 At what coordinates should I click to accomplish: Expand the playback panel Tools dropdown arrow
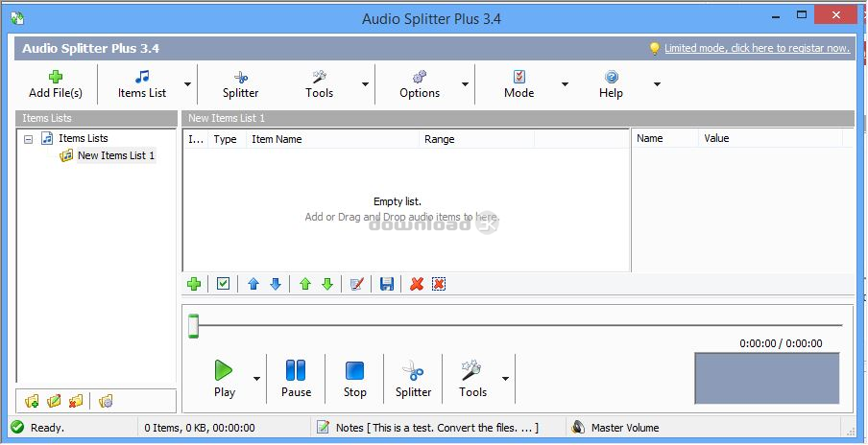click(x=505, y=379)
